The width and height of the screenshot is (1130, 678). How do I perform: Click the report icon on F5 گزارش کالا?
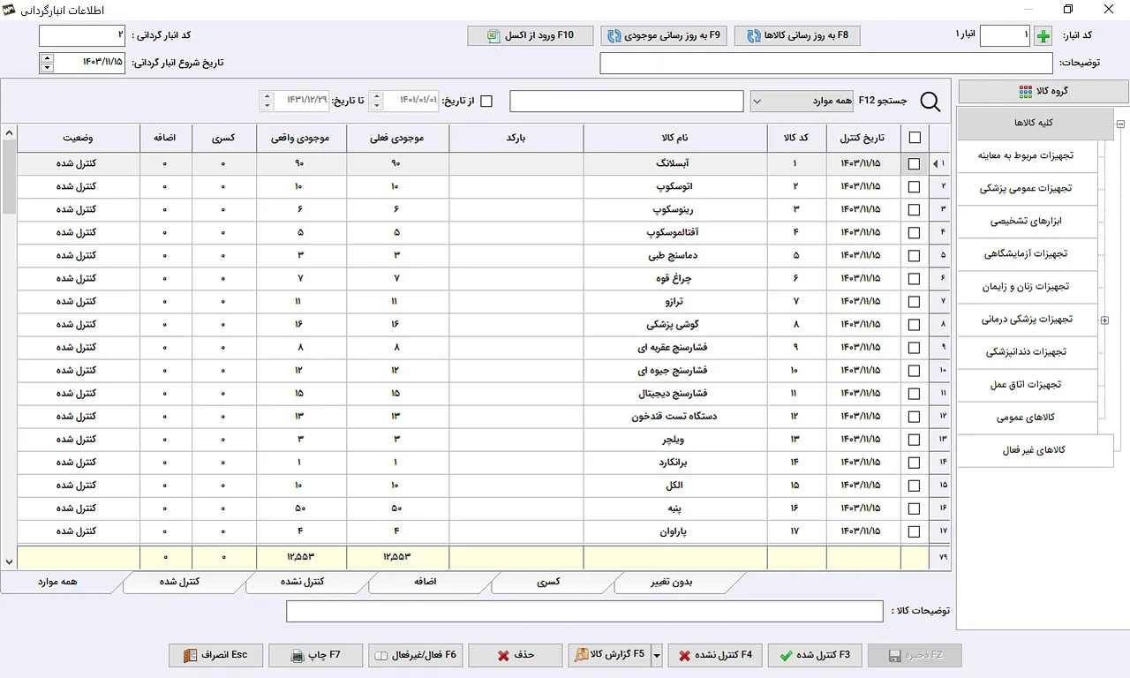coord(582,655)
